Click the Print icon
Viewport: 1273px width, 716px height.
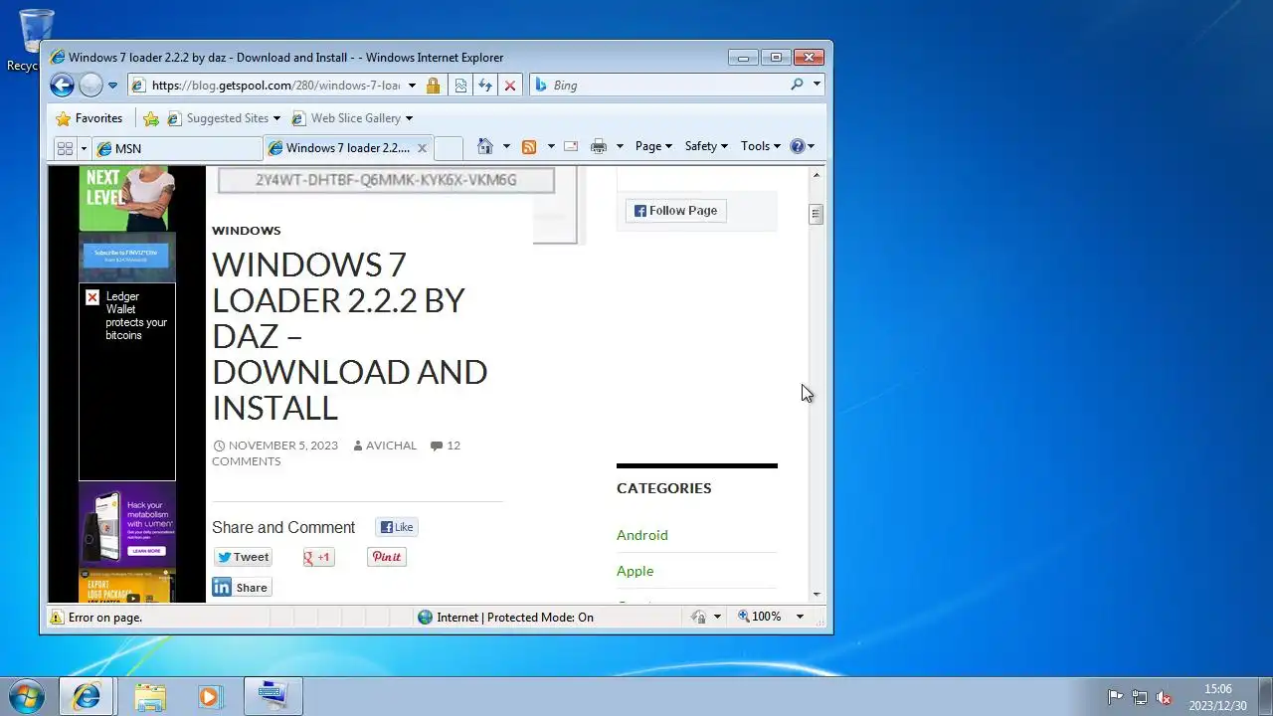[599, 146]
